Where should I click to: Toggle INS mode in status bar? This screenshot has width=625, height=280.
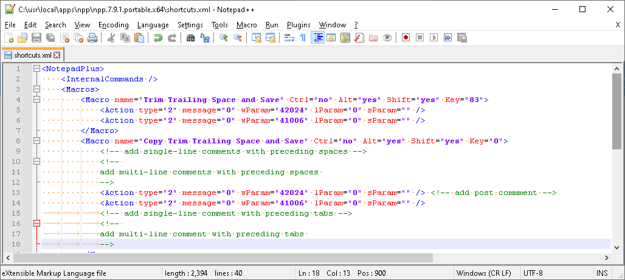pos(602,273)
